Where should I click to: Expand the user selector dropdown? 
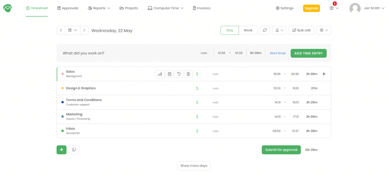(x=279, y=30)
